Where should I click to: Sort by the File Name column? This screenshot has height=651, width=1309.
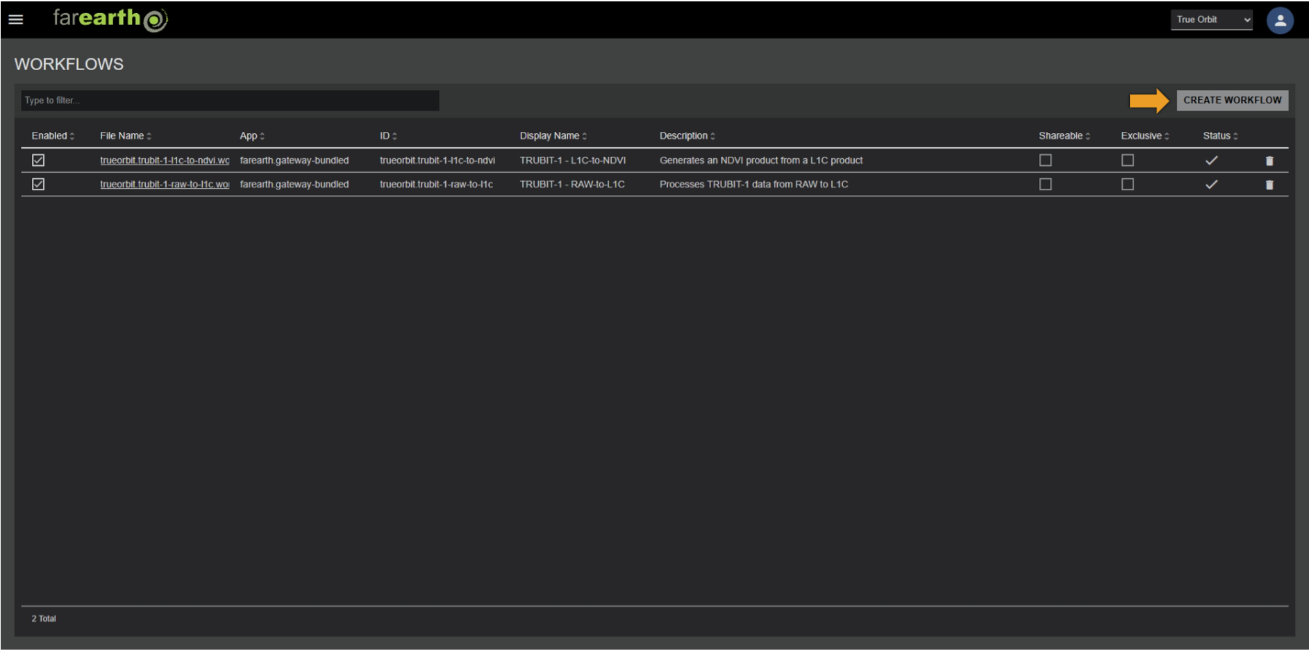point(126,136)
